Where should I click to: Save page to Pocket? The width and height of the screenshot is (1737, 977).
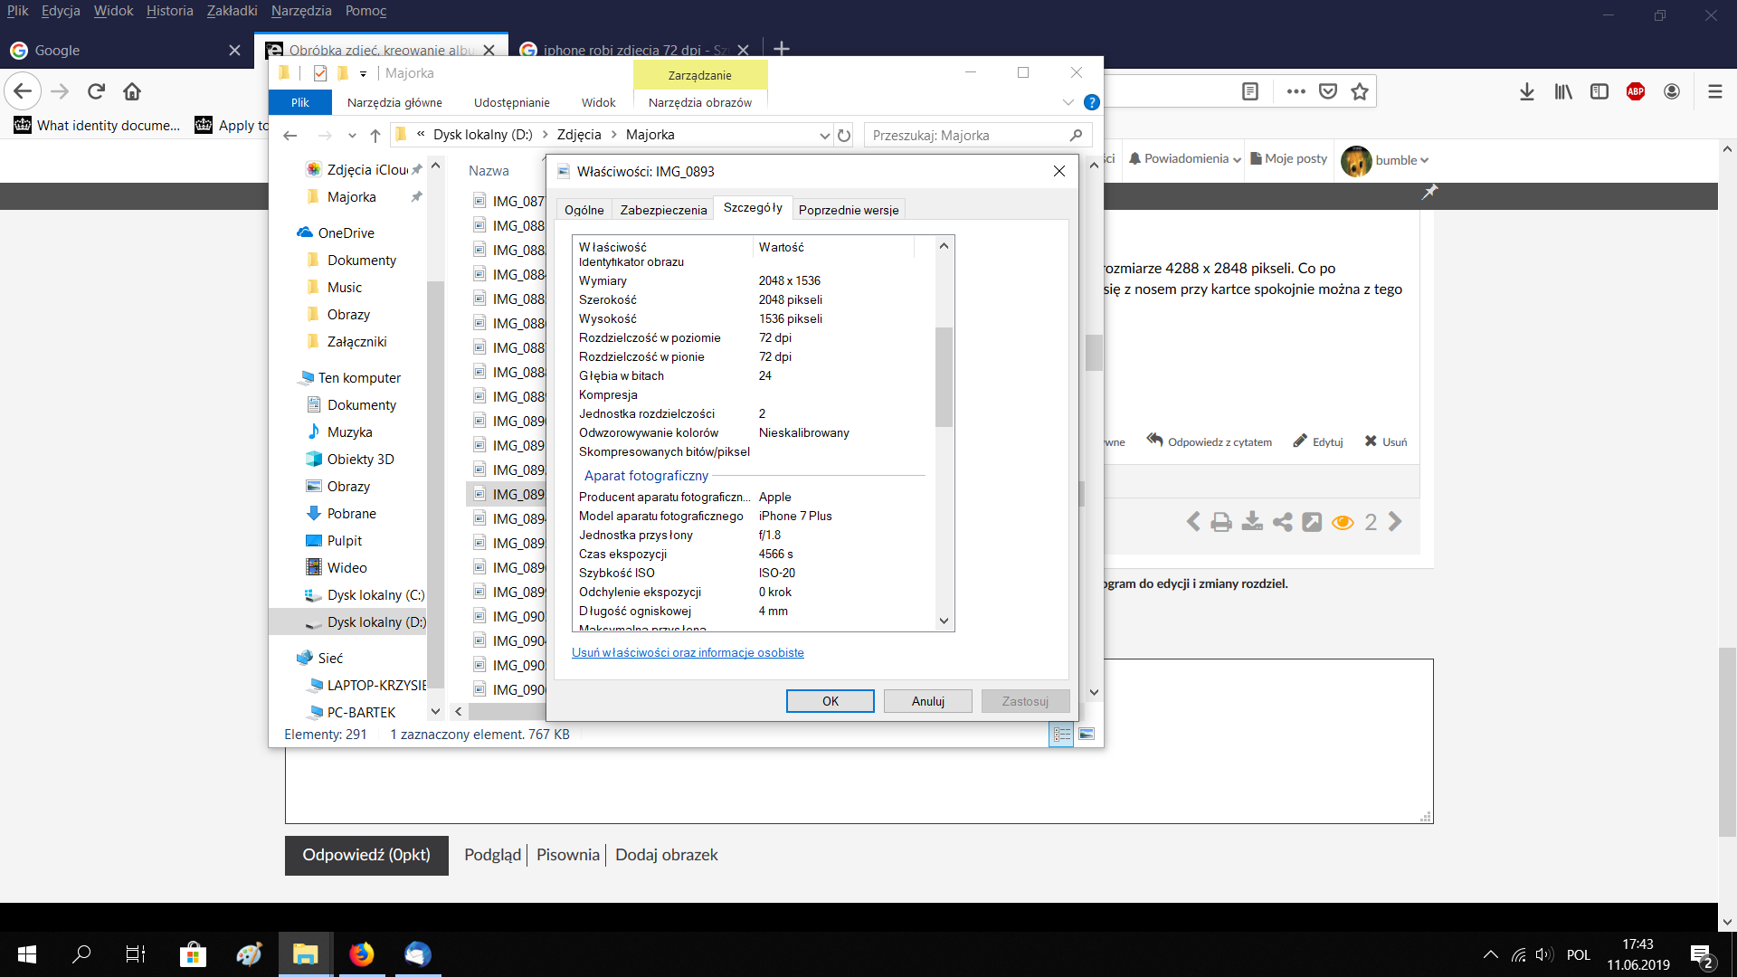coord(1328,91)
